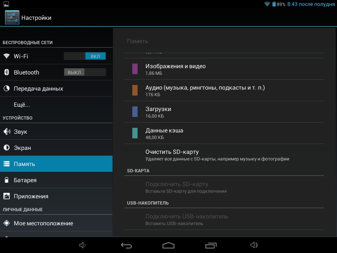Open Мое местоположение location settings

pyautogui.click(x=43, y=223)
